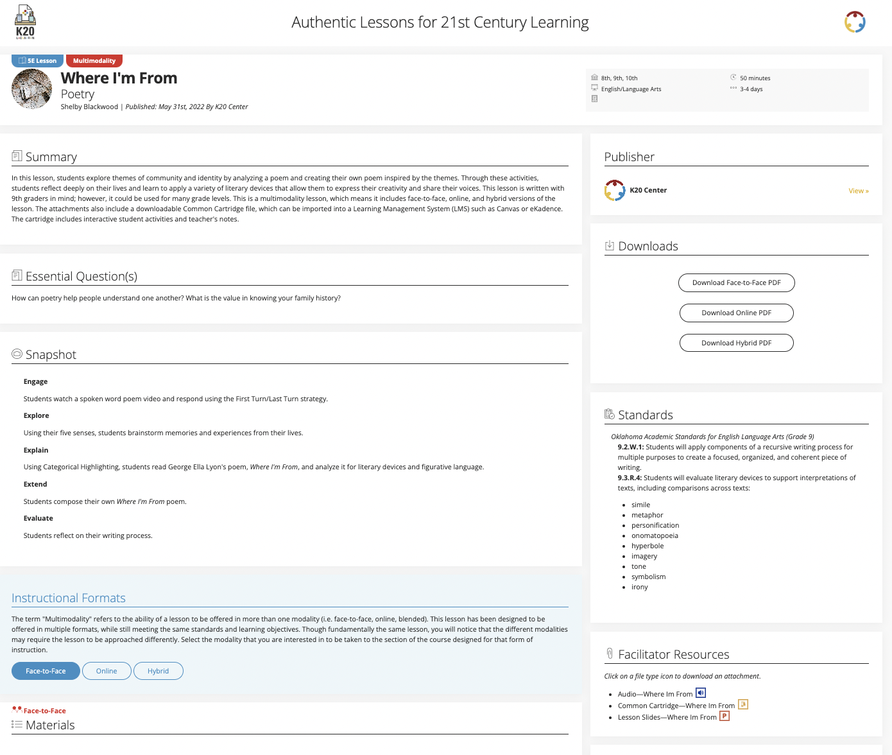Click the Standards section icon
This screenshot has width=892, height=755.
tap(610, 415)
